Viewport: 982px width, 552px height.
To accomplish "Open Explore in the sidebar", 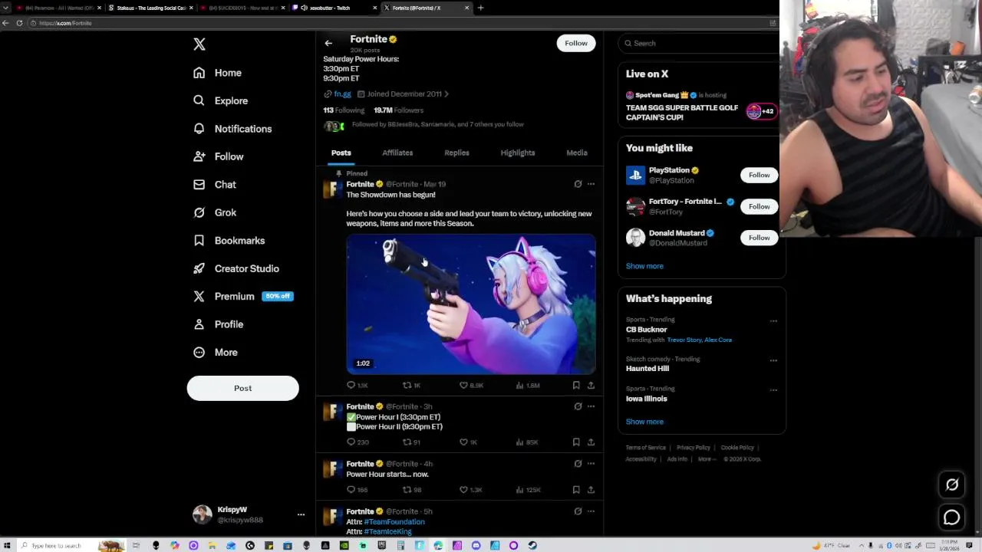I will point(221,100).
